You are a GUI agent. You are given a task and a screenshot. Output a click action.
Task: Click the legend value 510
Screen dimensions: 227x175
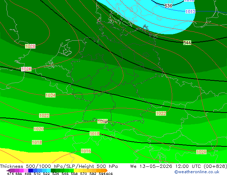point(37,174)
